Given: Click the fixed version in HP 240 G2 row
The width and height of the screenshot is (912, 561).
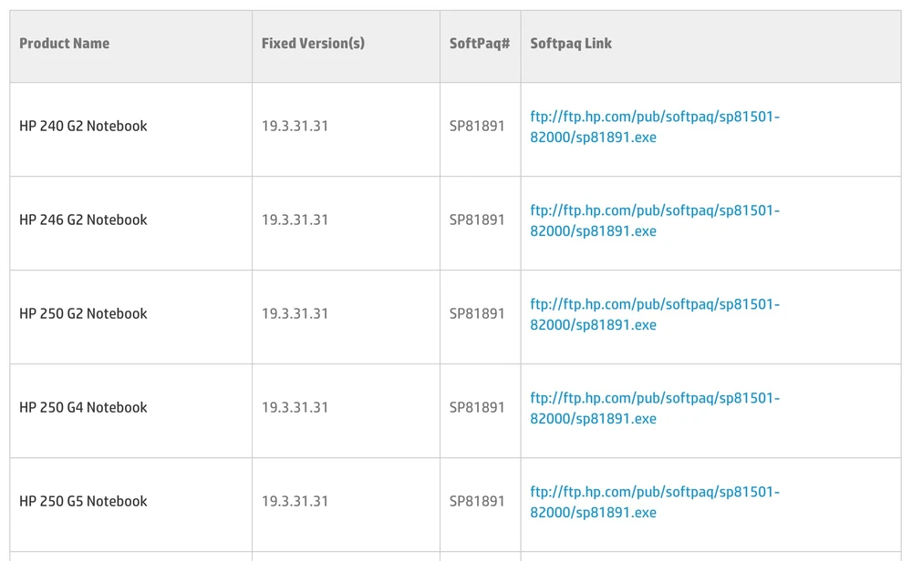Looking at the screenshot, I should click(x=295, y=127).
